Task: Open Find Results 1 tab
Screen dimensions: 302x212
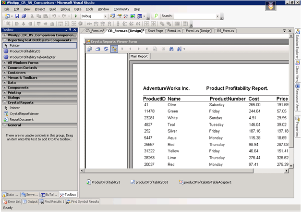Action: click(52, 202)
